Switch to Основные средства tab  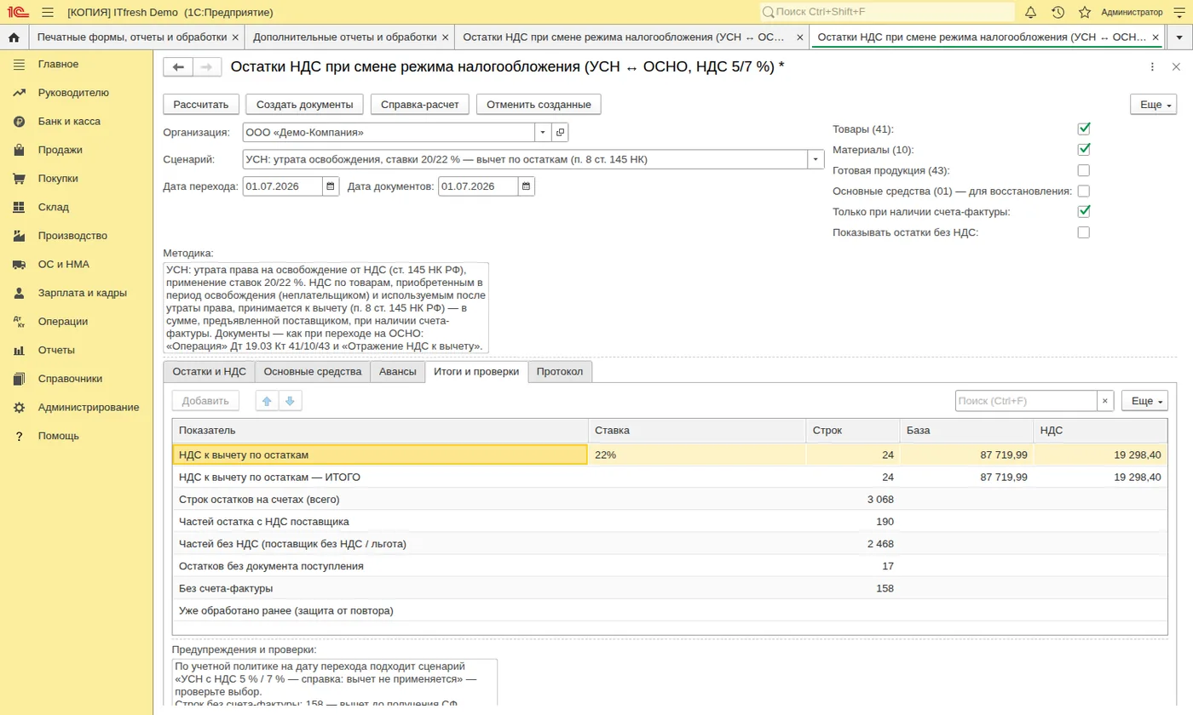point(313,372)
